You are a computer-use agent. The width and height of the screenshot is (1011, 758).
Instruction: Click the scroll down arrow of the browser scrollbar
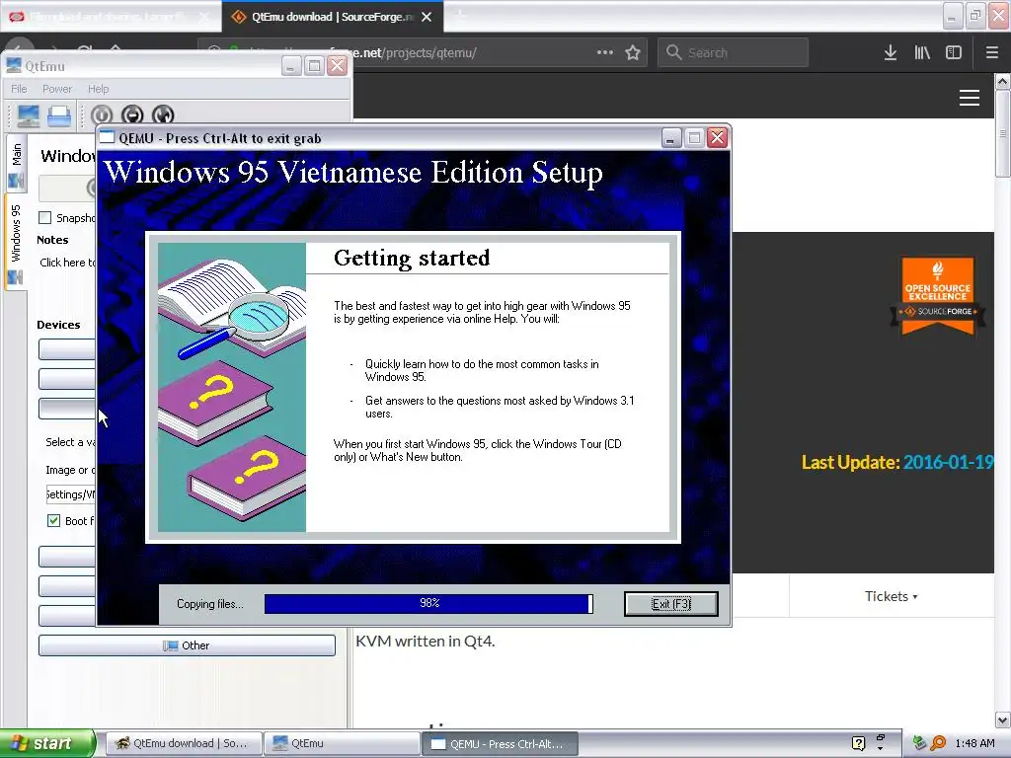[1002, 720]
